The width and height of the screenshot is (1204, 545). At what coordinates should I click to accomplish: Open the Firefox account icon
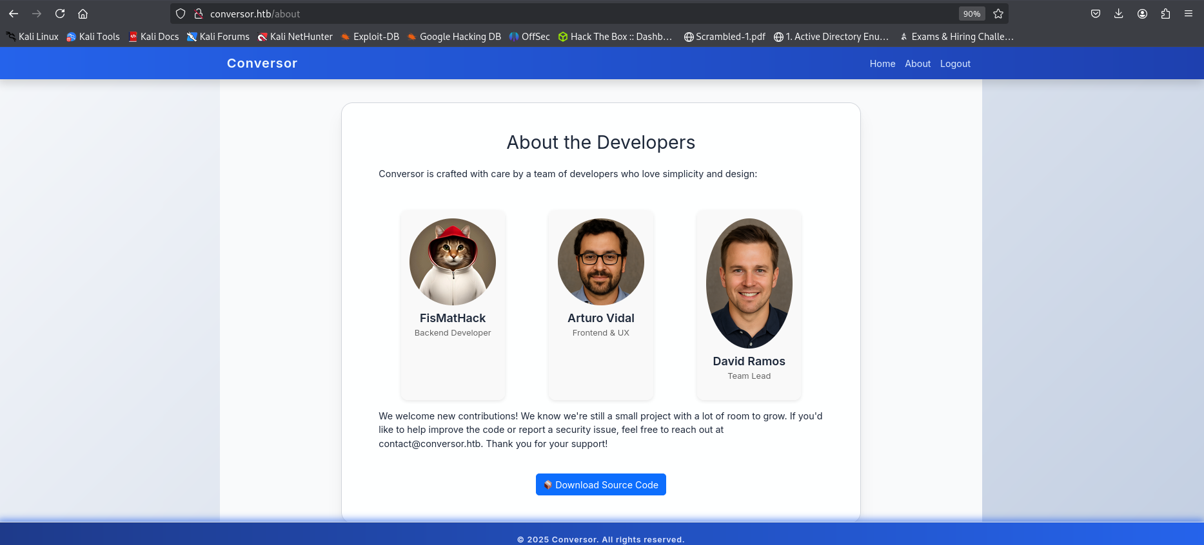point(1142,14)
